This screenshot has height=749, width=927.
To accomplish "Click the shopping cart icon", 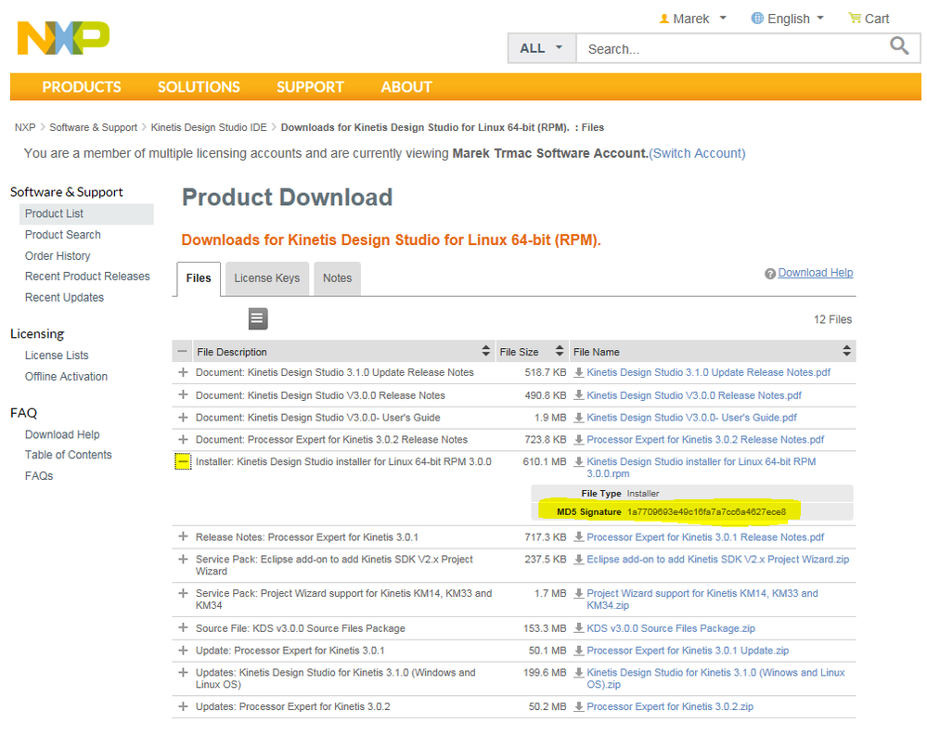I will tap(855, 19).
